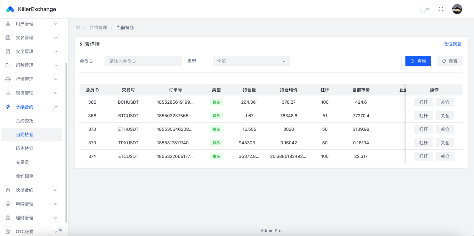The width and height of the screenshot is (474, 236).
Task: Click the 持仓量 value 1.67
Action: tap(249, 116)
